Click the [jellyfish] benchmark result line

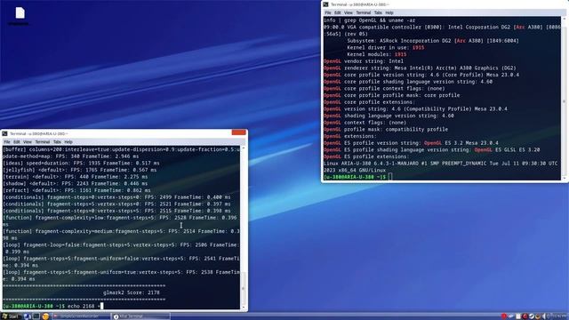pyautogui.click(x=79, y=170)
